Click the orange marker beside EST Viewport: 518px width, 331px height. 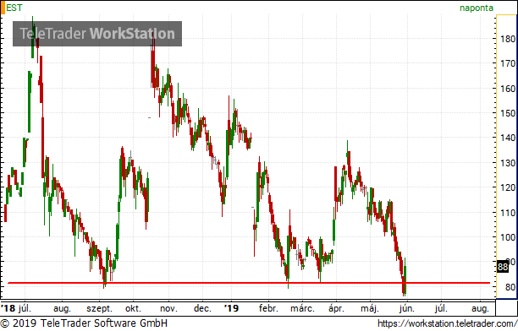[3, 8]
